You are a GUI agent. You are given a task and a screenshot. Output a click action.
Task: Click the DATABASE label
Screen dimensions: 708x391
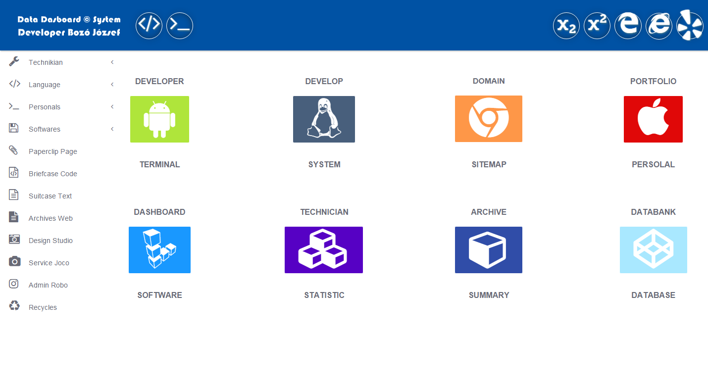coord(653,295)
